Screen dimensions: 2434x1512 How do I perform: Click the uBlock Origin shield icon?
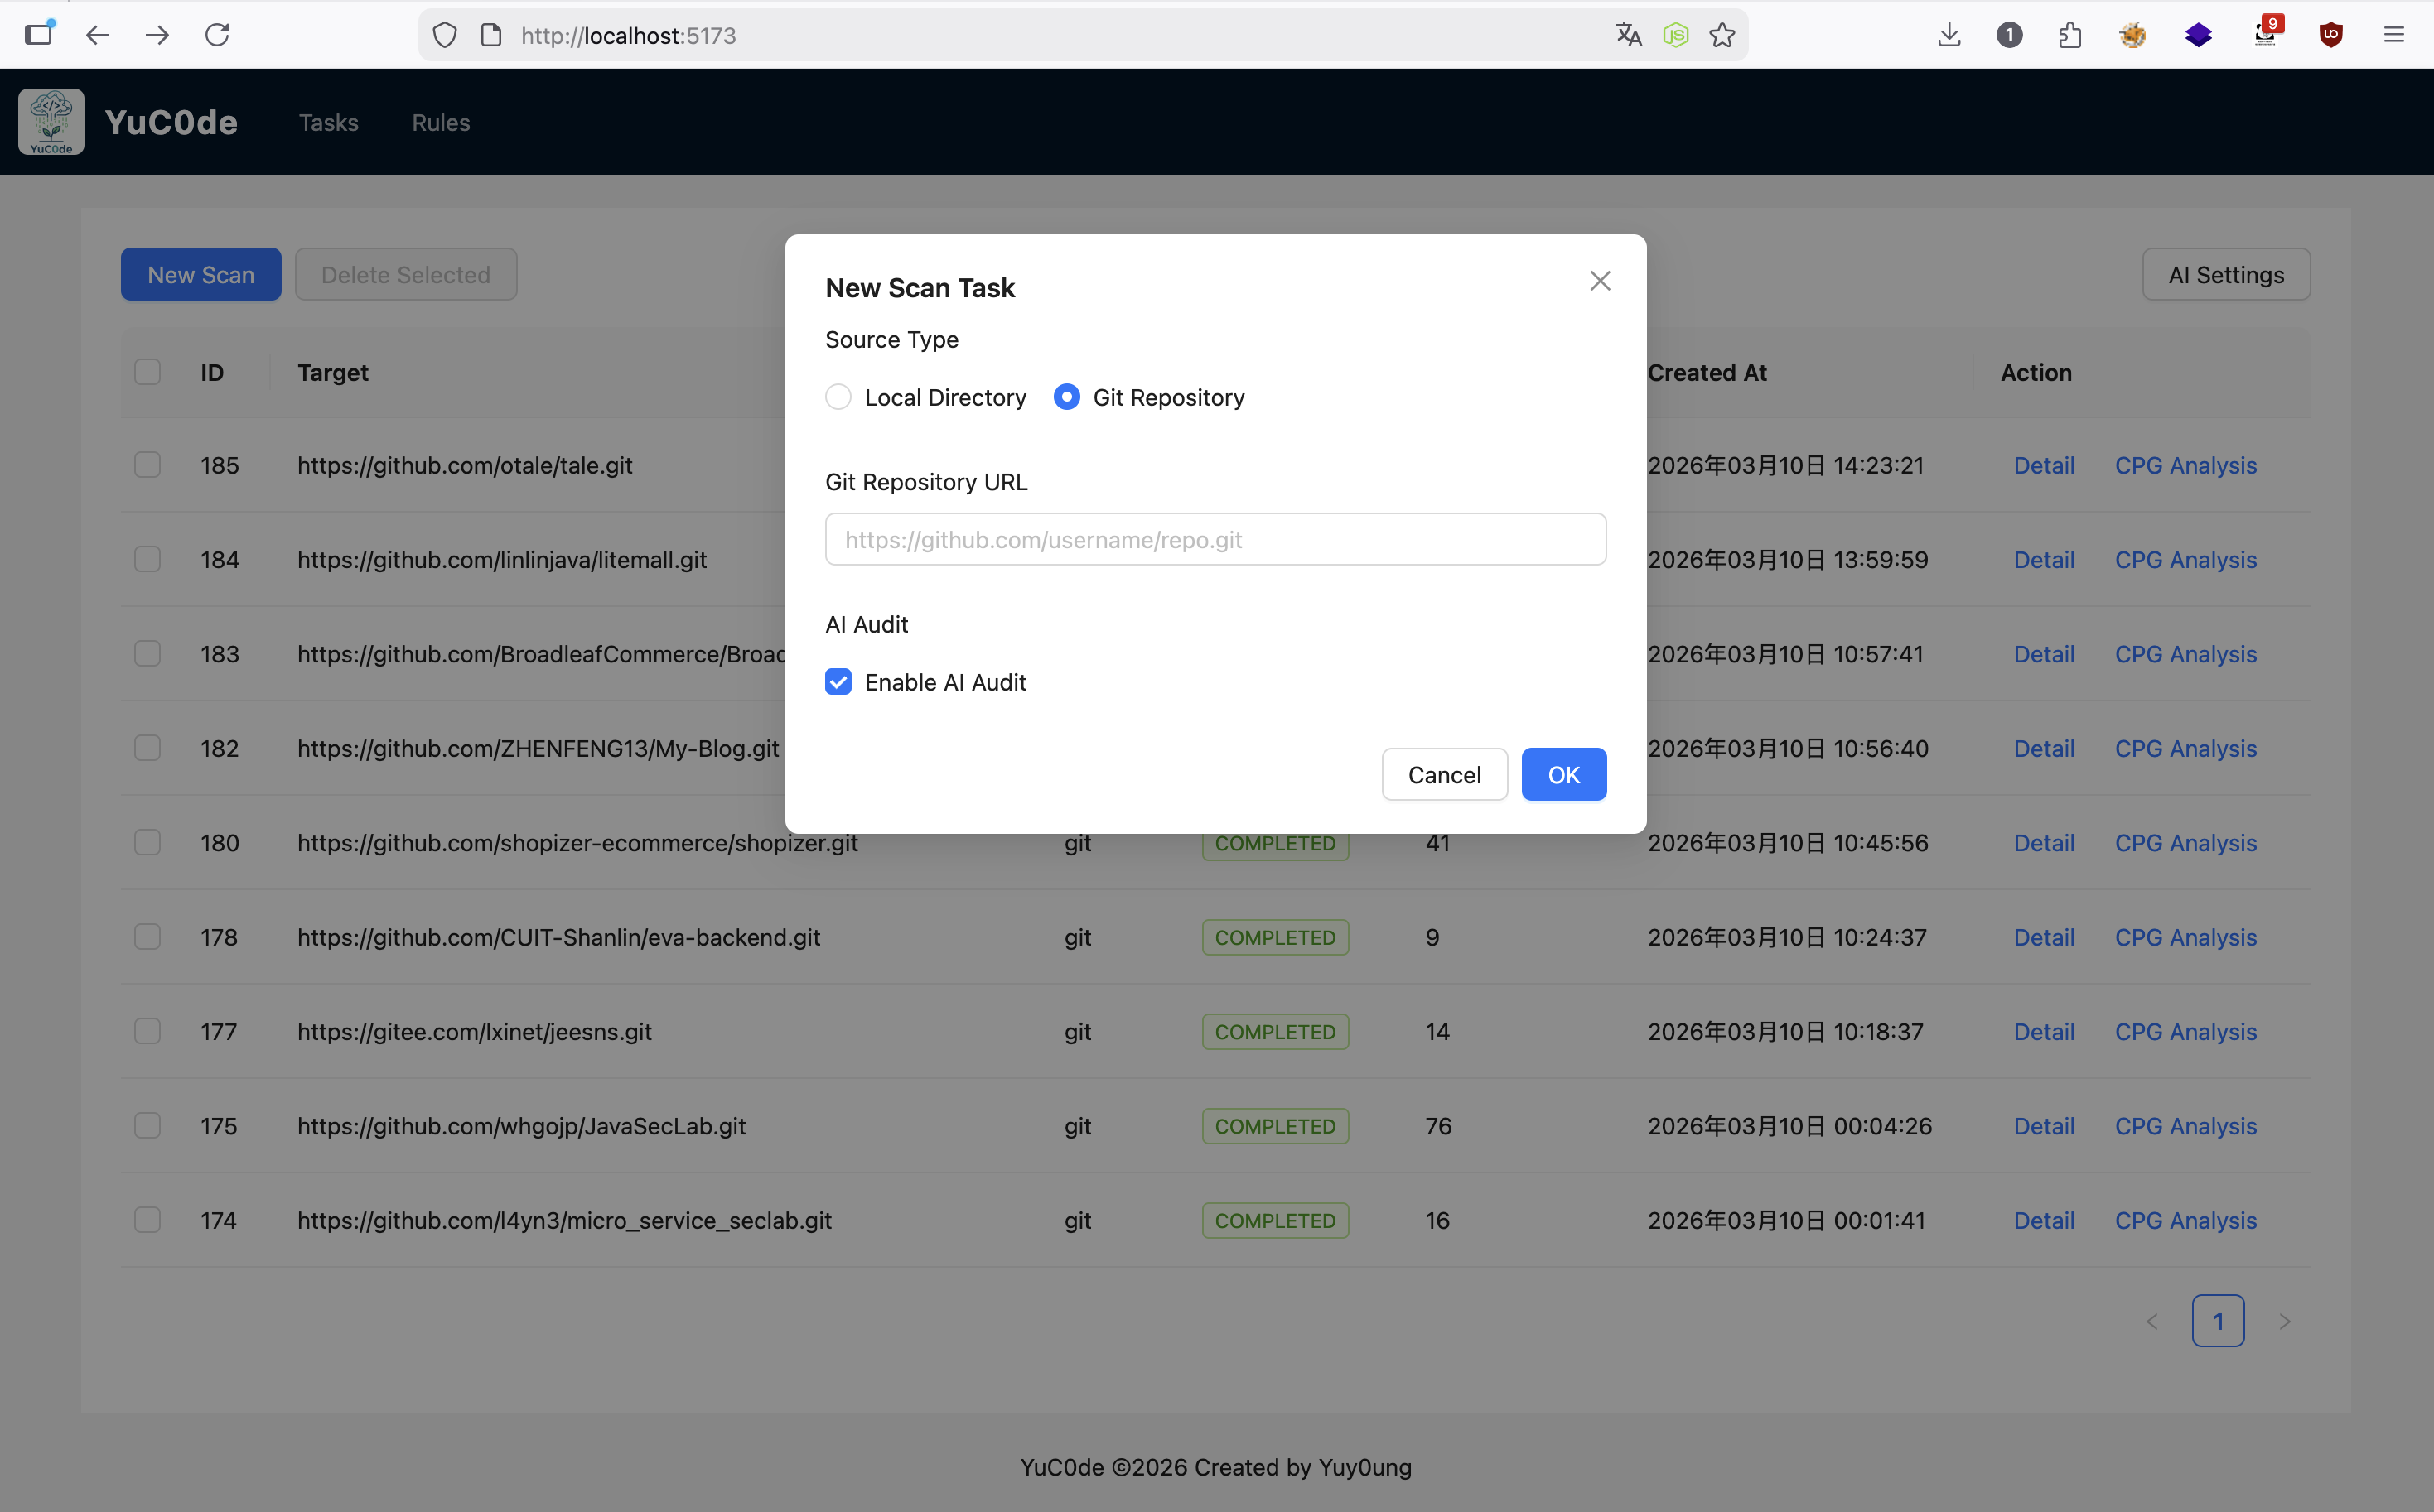[x=2331, y=35]
